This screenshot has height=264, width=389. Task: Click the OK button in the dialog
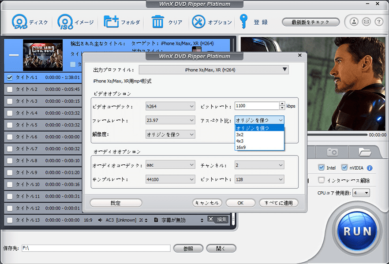(x=240, y=203)
